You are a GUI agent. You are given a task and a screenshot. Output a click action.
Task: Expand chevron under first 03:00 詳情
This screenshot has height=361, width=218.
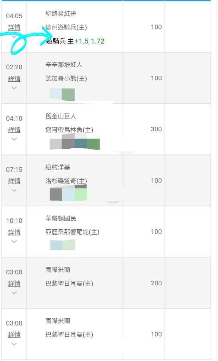[14, 293]
